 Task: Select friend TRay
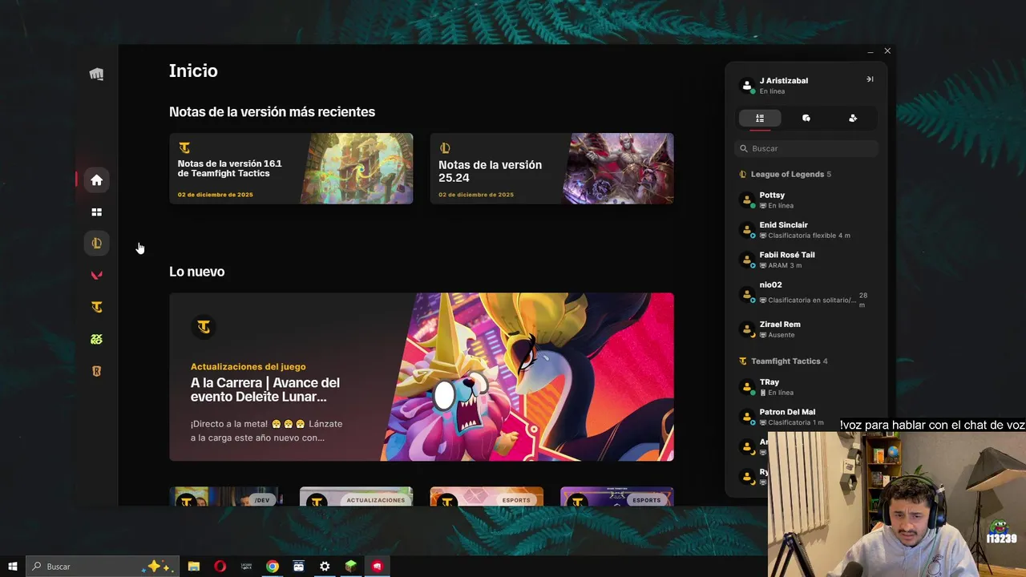click(806, 387)
